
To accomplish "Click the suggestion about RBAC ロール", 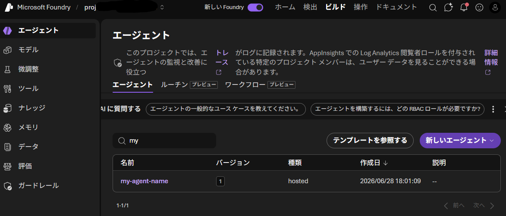I will click(x=397, y=109).
